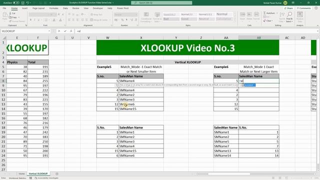
Task: Click the user account avatar
Action: (x=285, y=3)
